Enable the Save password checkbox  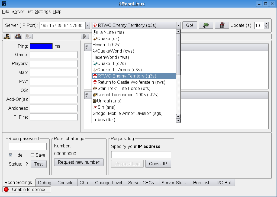pyautogui.click(x=32, y=155)
